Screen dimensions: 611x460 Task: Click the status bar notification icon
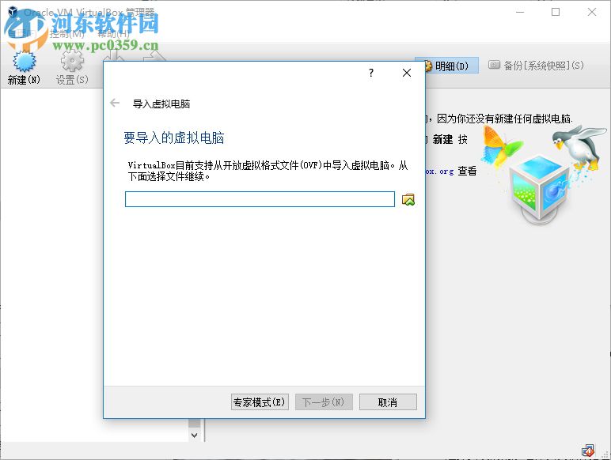click(587, 451)
